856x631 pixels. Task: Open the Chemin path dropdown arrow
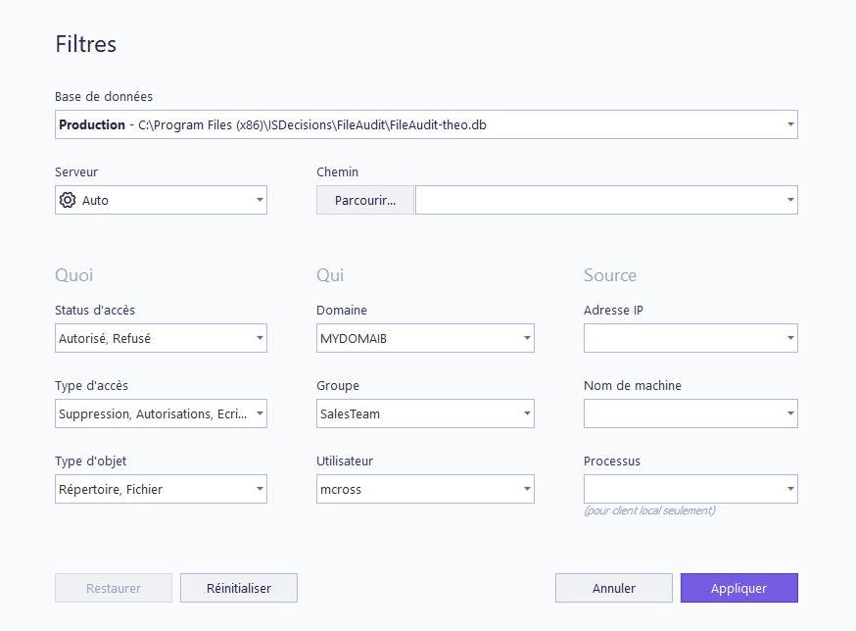(790, 200)
